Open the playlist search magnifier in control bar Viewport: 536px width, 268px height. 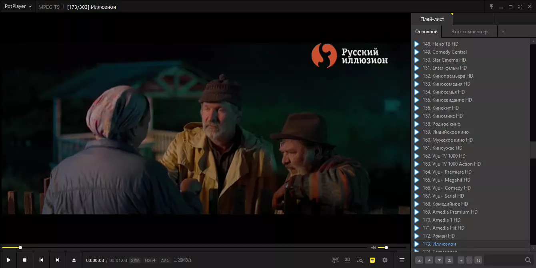click(360, 260)
